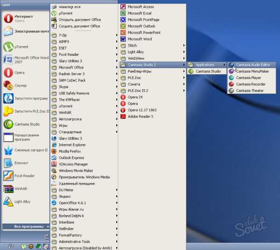This screenshot has height=250, width=280.
Task: Launch Microsoft Office Word 2007 shortcut
Action: (26, 60)
